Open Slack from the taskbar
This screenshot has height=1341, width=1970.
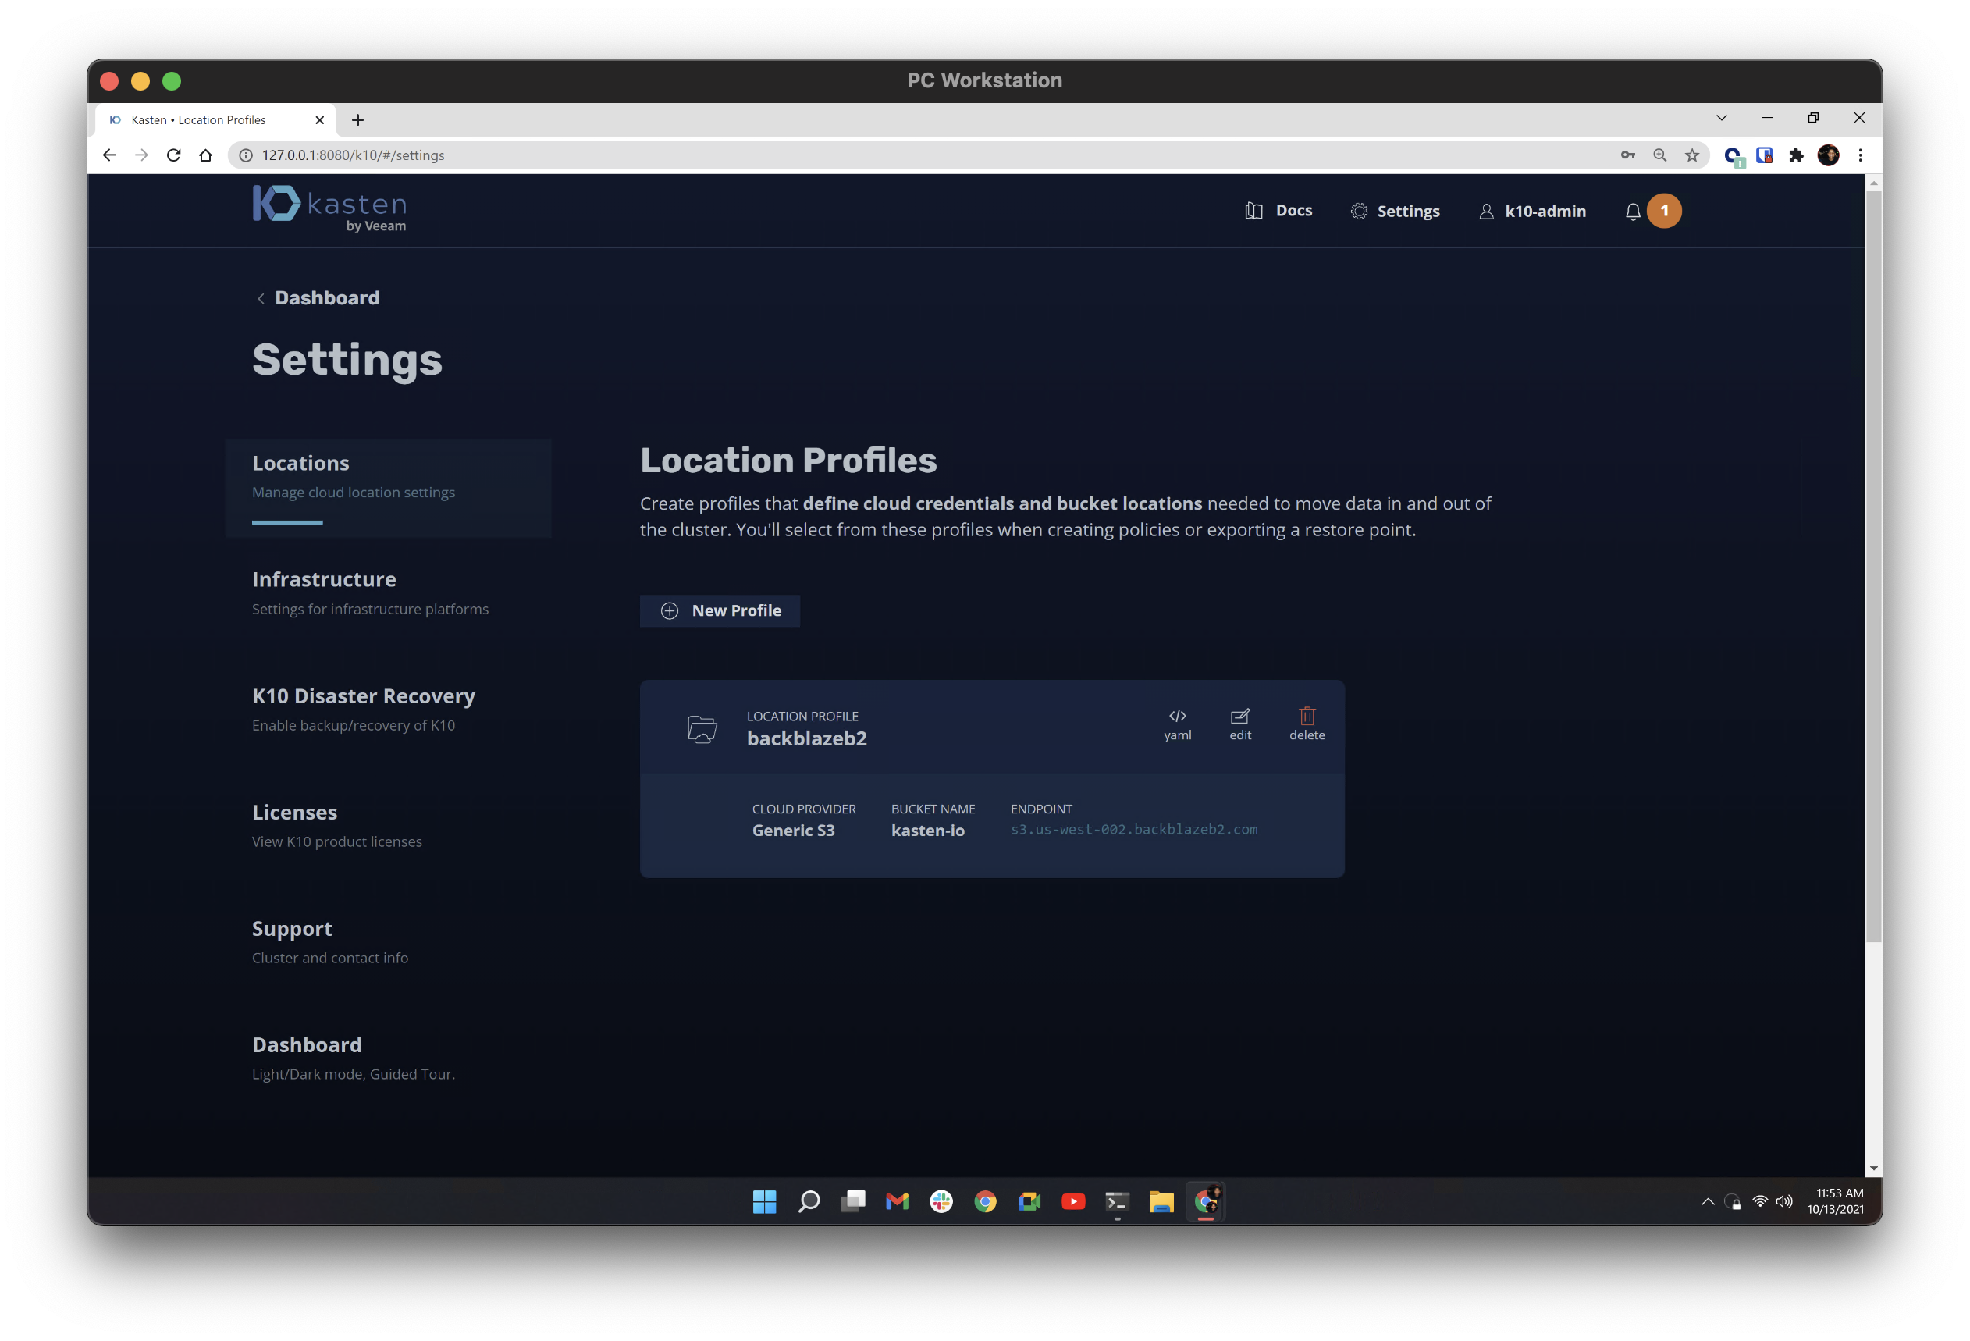(x=941, y=1201)
